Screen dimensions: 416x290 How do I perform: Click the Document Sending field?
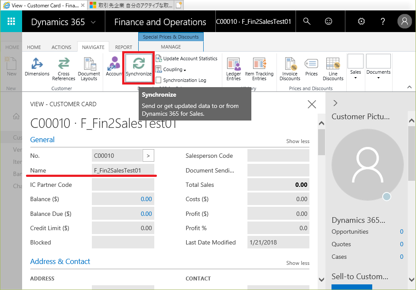(x=278, y=170)
